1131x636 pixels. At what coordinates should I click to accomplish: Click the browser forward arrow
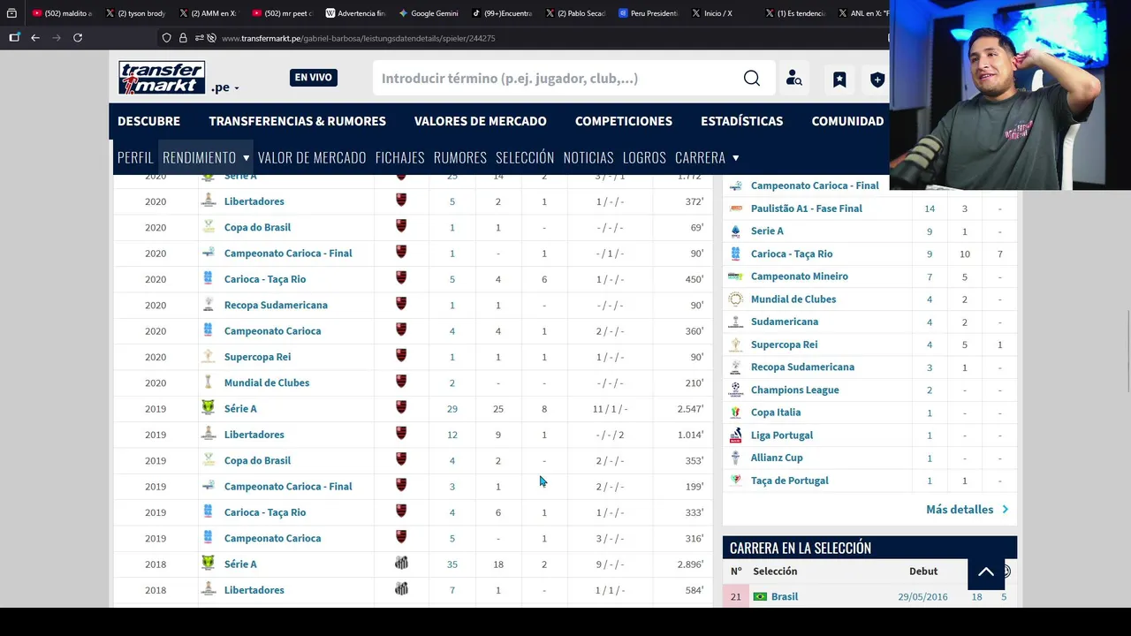coord(57,38)
